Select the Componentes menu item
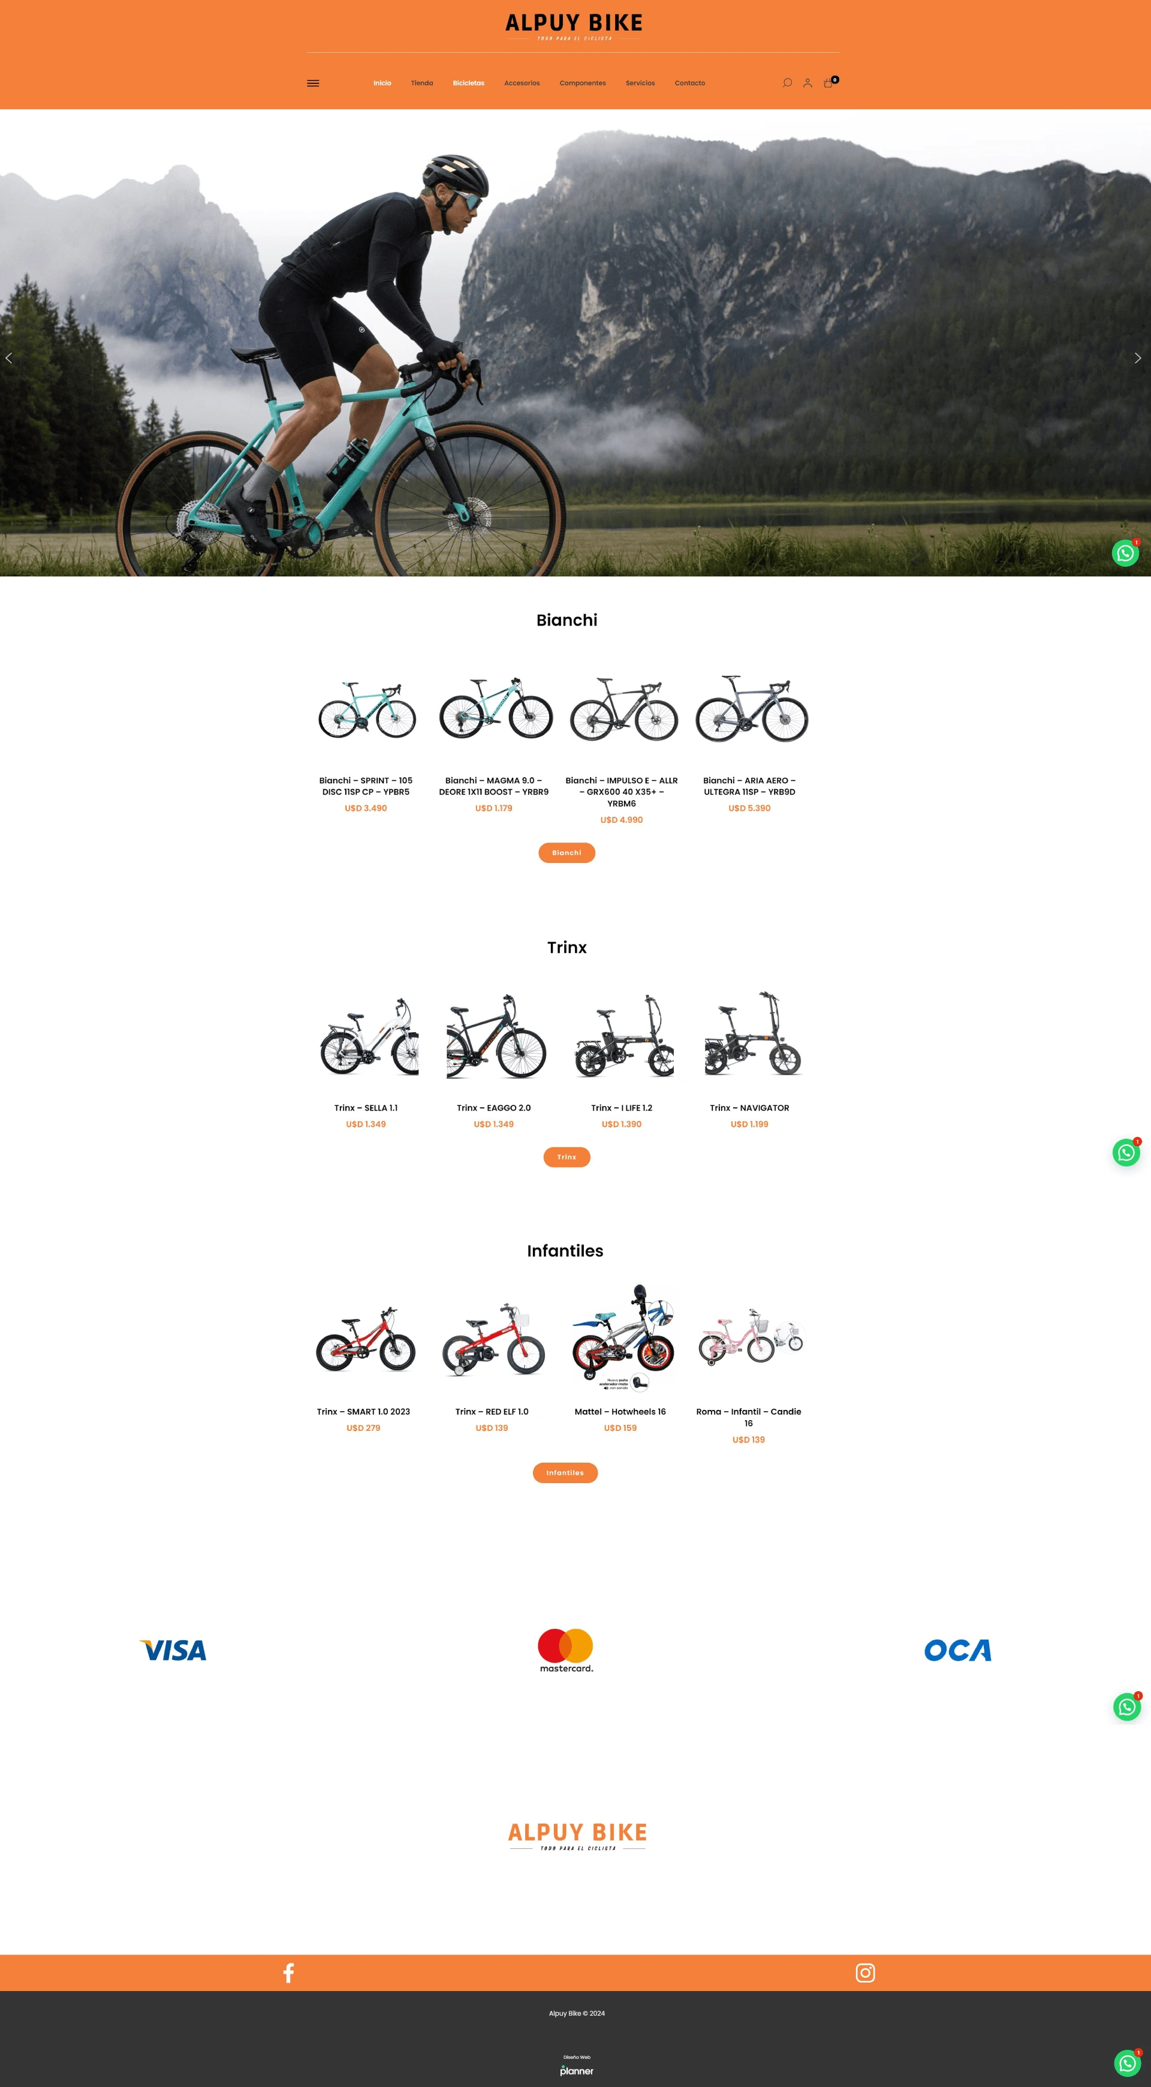This screenshot has width=1151, height=2087. point(582,83)
